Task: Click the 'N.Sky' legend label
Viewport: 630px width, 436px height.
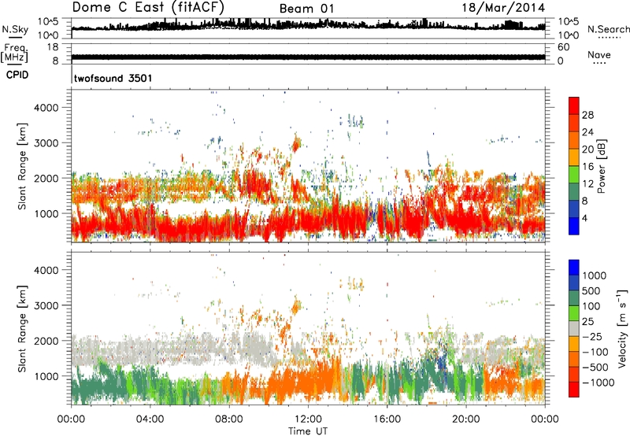Action: tap(15, 29)
